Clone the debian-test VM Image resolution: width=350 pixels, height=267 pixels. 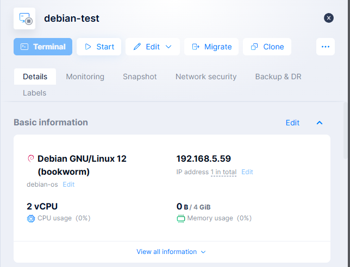(x=267, y=47)
